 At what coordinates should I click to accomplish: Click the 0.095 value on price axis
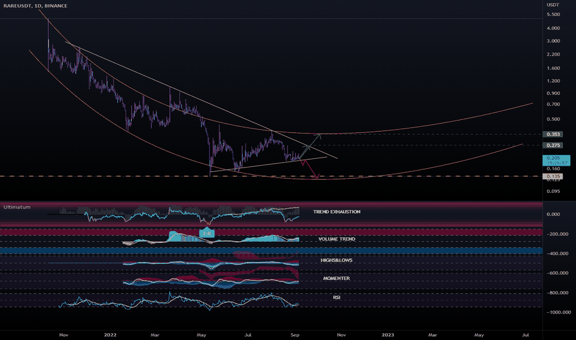click(x=553, y=191)
